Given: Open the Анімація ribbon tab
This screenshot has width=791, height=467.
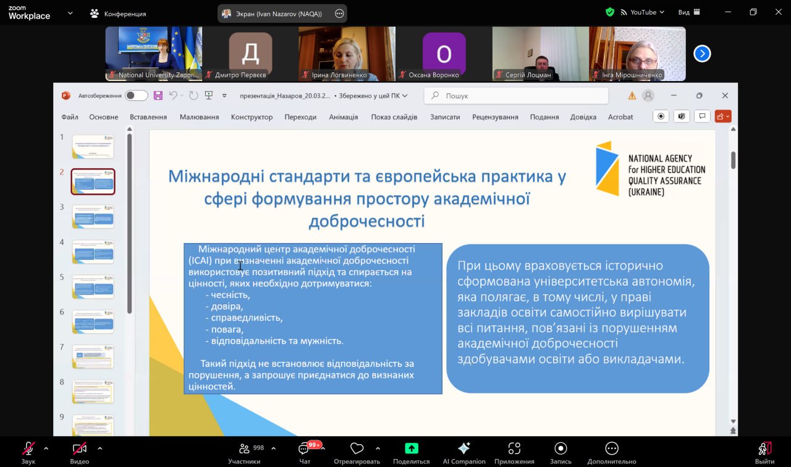Looking at the screenshot, I should pos(343,117).
